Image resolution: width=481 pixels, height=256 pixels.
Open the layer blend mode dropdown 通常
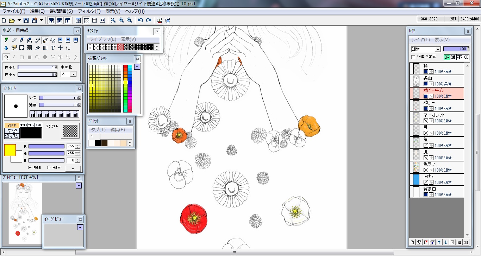pos(426,49)
